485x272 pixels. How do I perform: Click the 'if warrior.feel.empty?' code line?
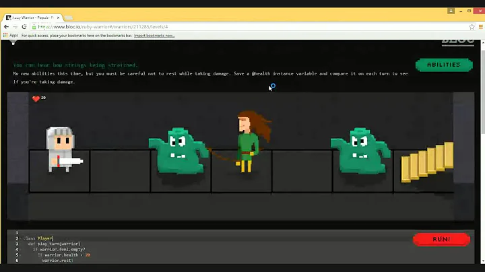(59, 249)
